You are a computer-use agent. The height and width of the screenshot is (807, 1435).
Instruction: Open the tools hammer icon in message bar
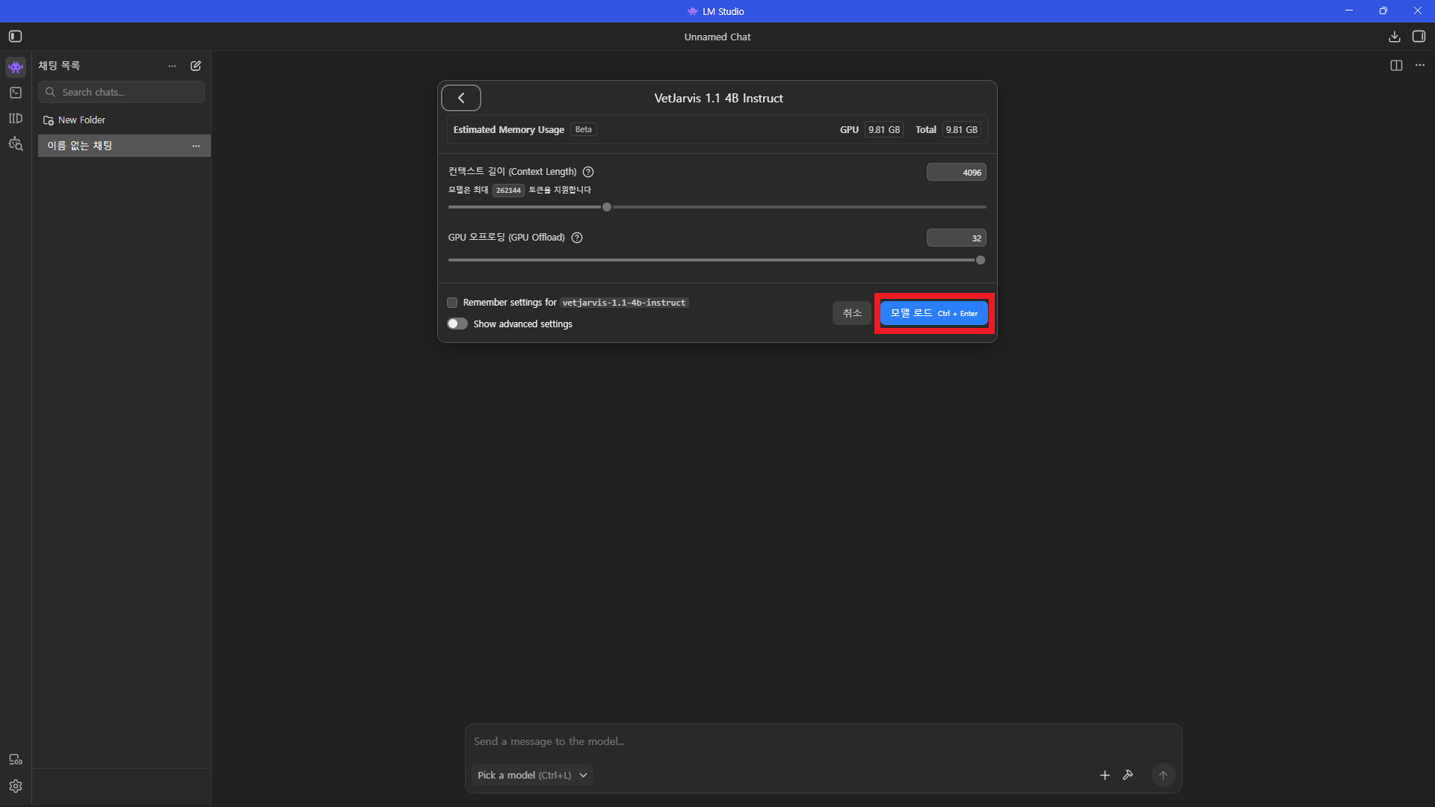coord(1128,775)
